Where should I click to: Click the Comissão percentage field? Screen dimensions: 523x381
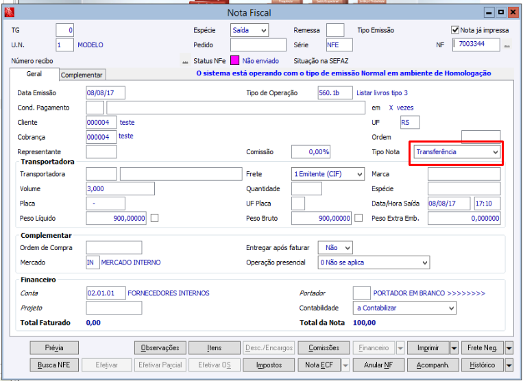[311, 151]
